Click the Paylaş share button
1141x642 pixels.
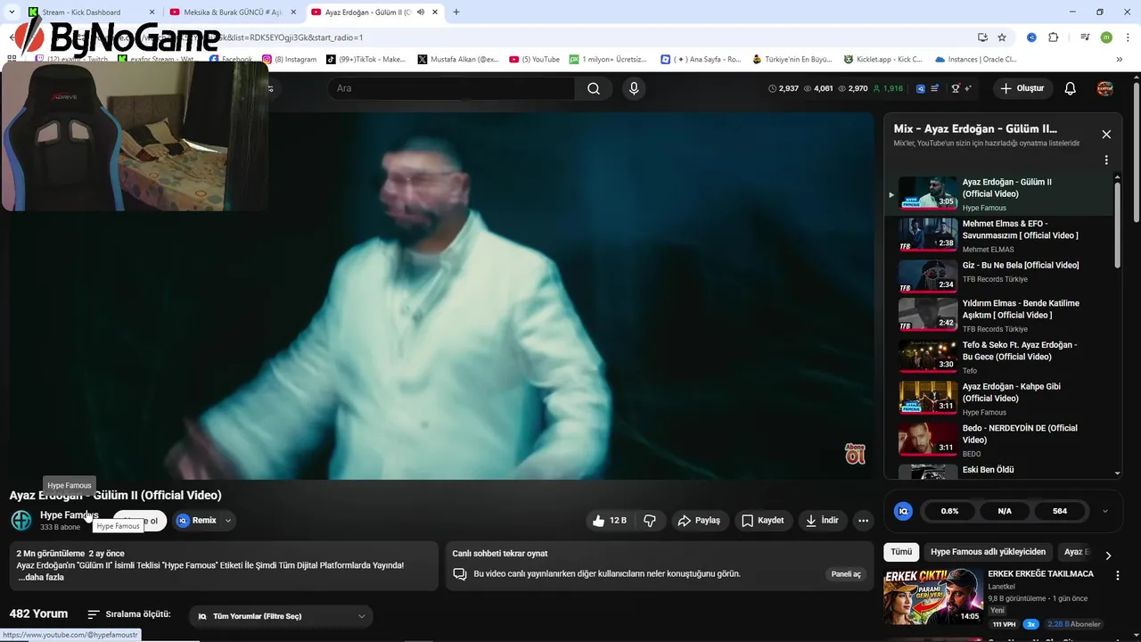click(700, 521)
